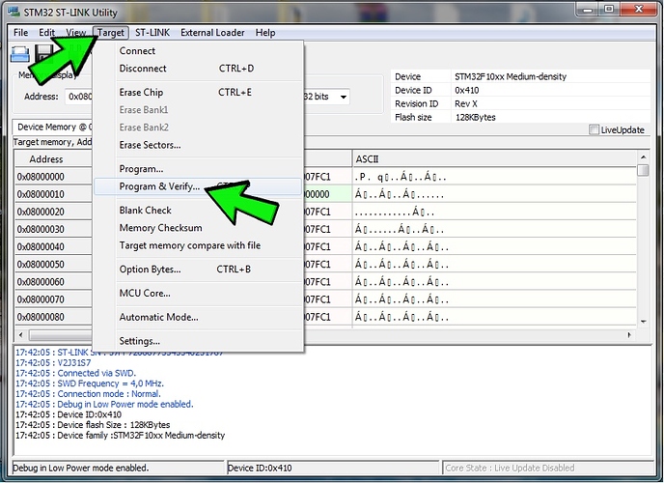Click the Open file toolbar icon
The image size is (664, 483).
click(20, 54)
